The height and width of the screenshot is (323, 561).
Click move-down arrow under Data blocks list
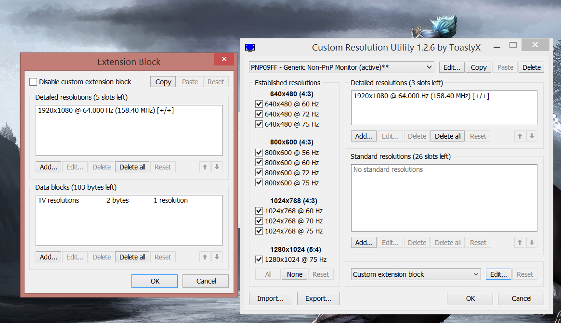pos(217,257)
